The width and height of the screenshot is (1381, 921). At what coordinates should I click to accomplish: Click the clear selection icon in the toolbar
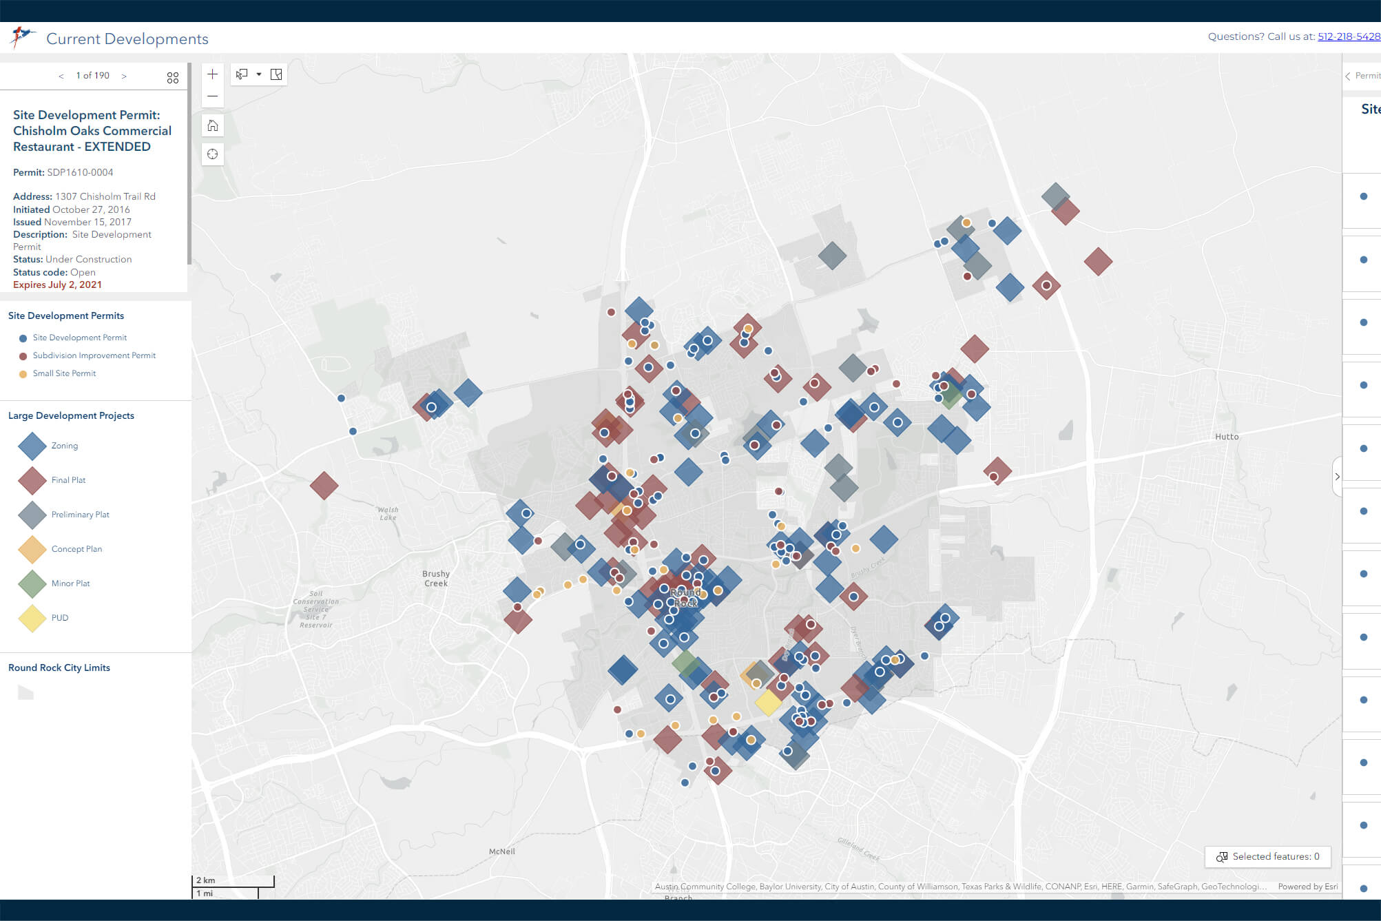276,74
